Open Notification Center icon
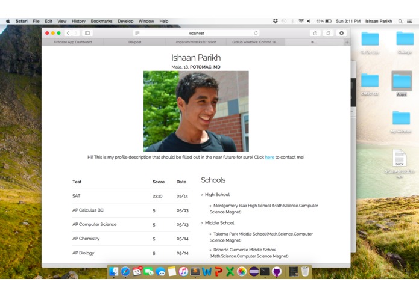Screen dimensions: 419x297 [x=409, y=21]
